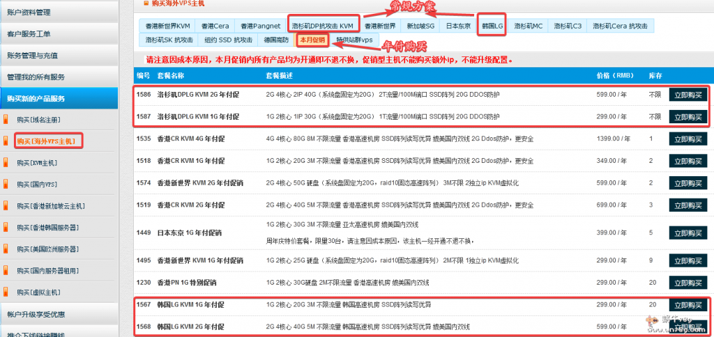The height and width of the screenshot is (337, 714).
Task: Click orange icon beside 购买[国内服务器租用]
Action: coord(5,270)
